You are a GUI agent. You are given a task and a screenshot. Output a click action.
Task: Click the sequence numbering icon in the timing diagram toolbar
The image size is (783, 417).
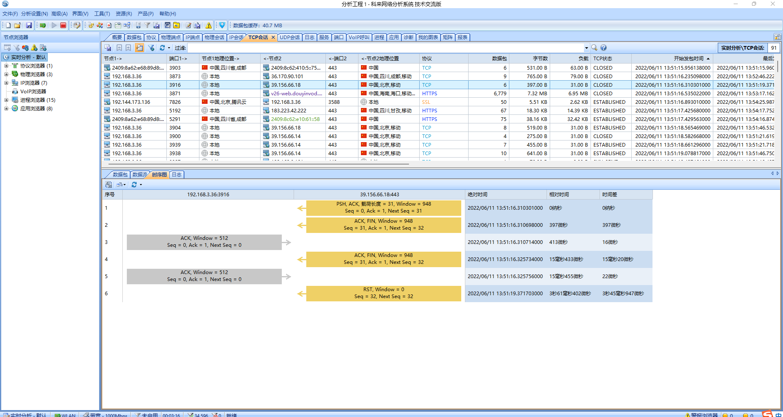[x=108, y=184]
